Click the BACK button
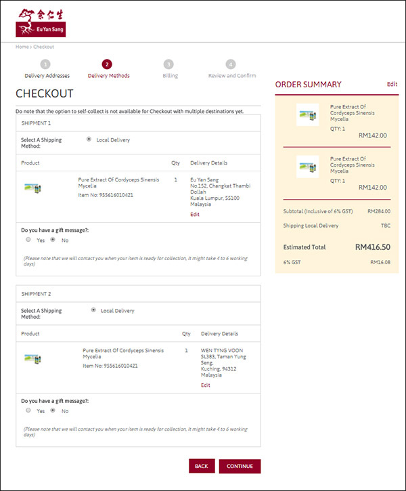 202,466
